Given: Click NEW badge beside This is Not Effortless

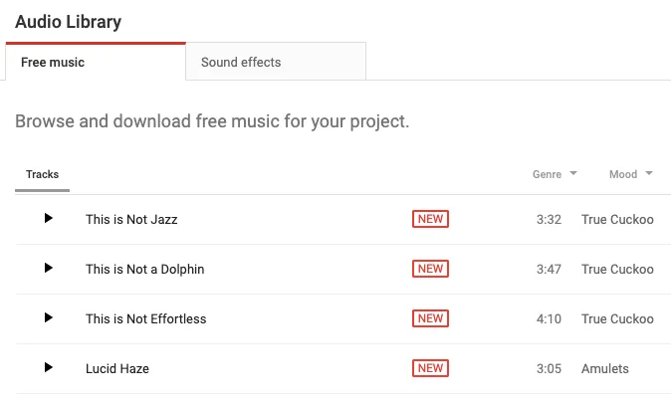Looking at the screenshot, I should (430, 318).
